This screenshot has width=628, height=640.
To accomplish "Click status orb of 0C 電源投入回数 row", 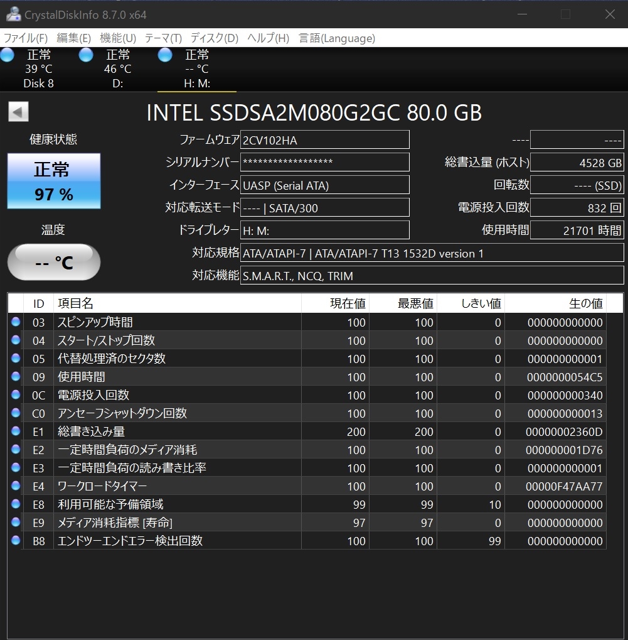I will (x=16, y=394).
